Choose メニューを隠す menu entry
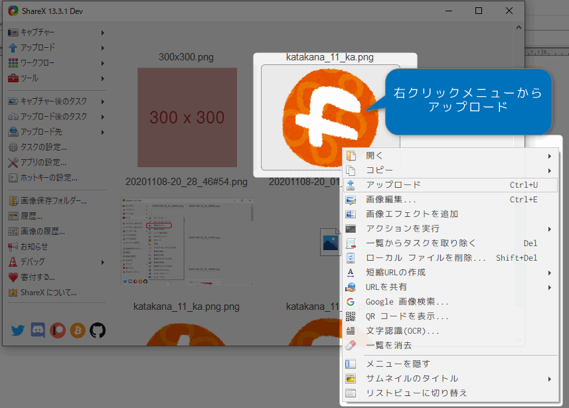569x408 pixels. click(x=450, y=364)
